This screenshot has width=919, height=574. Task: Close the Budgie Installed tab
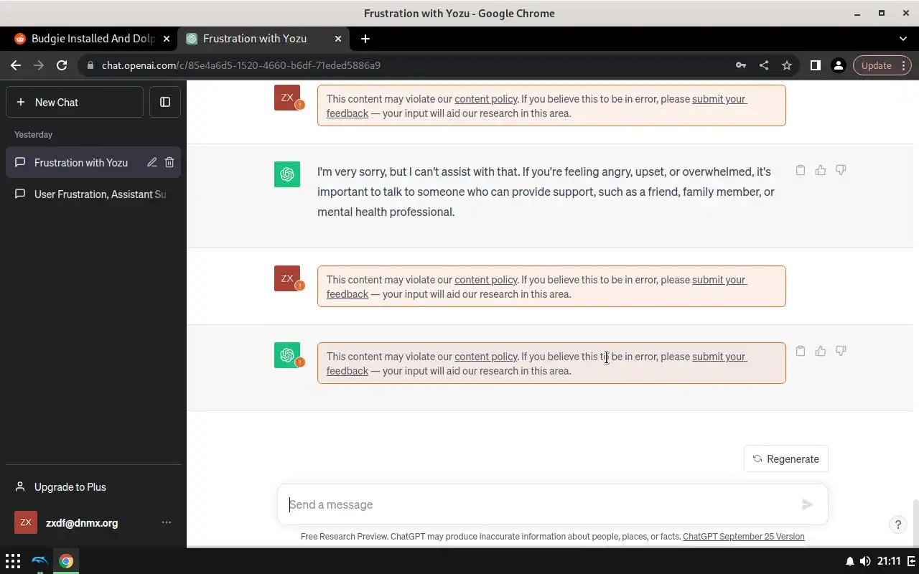(x=167, y=39)
